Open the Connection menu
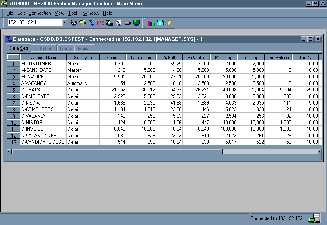The image size is (327, 225). (40, 13)
